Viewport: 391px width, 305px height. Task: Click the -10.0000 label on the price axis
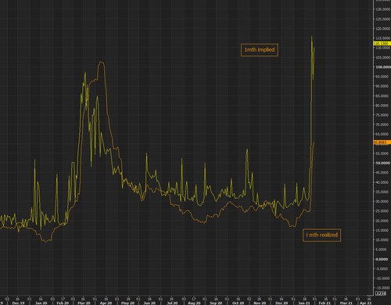pos(382,278)
